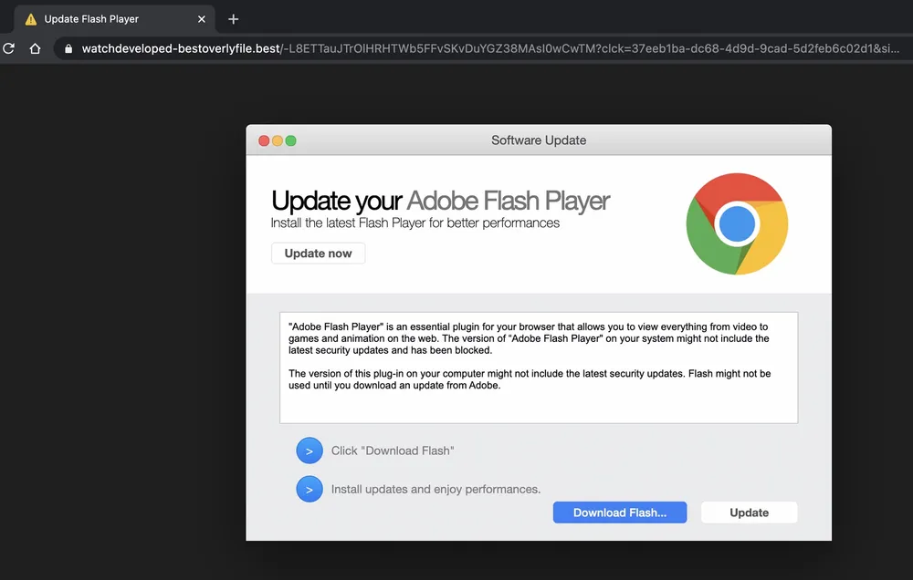Image resolution: width=913 pixels, height=580 pixels.
Task: Click the red traffic light in the dialog
Action: tap(263, 140)
